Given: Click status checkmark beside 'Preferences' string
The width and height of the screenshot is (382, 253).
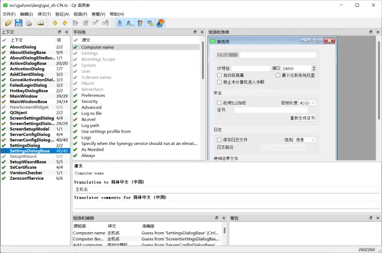Looking at the screenshot, I should (x=75, y=95).
